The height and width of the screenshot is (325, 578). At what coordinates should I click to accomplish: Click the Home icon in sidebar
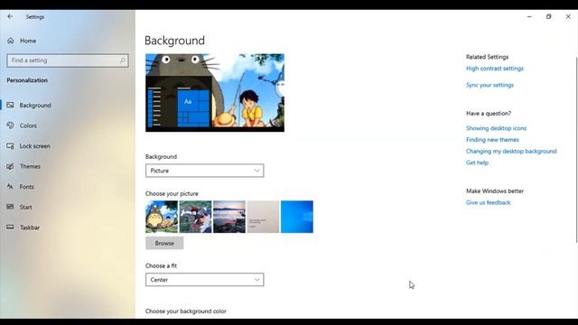coord(10,41)
